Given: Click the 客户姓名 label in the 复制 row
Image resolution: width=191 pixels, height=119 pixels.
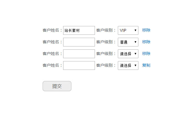Looking at the screenshot, I should pyautogui.click(x=52, y=65).
